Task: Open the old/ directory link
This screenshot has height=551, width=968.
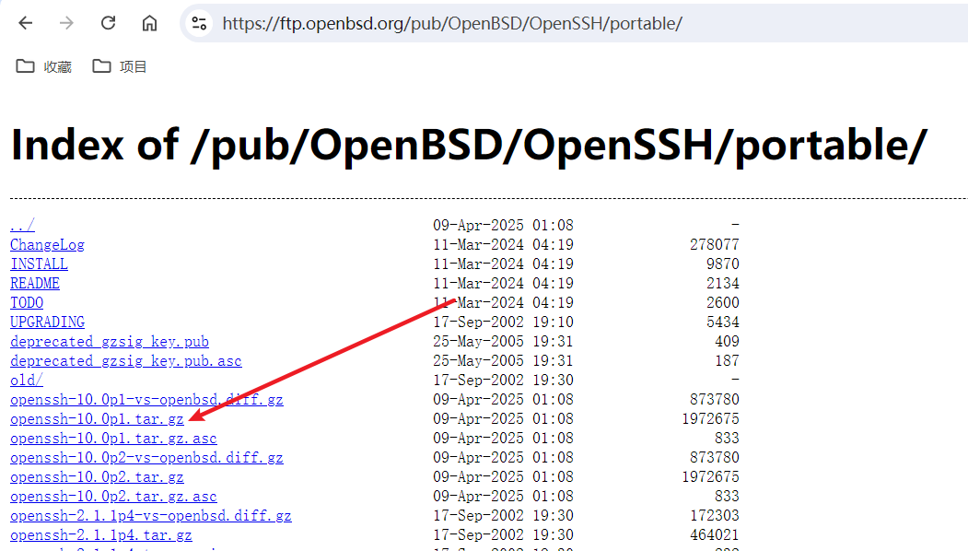Action: (x=27, y=381)
